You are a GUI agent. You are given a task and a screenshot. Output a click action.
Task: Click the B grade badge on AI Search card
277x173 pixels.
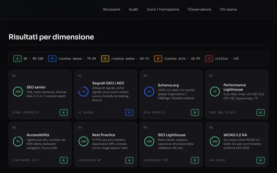coord(129,112)
